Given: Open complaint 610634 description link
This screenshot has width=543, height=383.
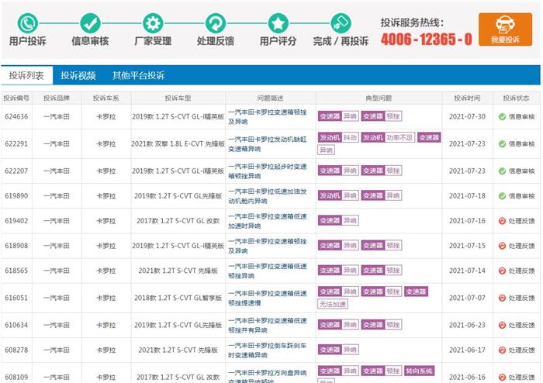Looking at the screenshot, I should (x=268, y=325).
